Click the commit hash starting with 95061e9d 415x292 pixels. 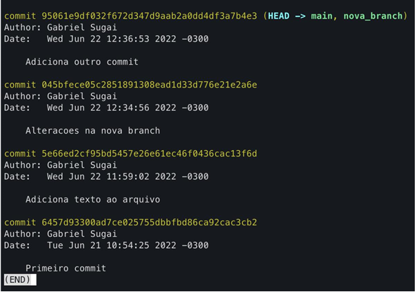pos(150,16)
